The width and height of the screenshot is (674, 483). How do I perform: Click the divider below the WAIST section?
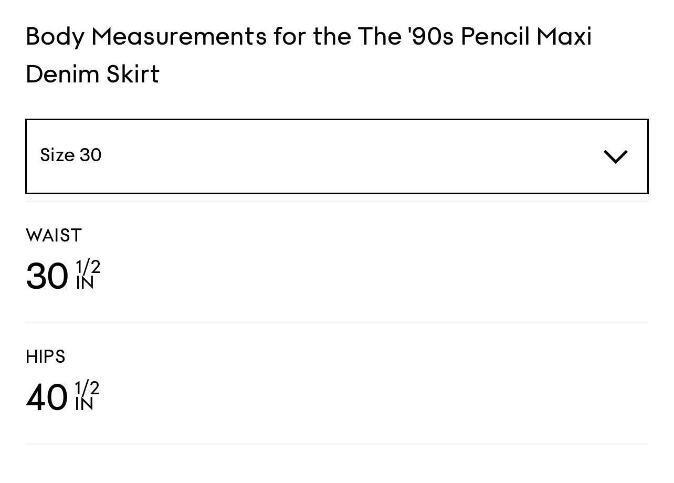coord(337,322)
